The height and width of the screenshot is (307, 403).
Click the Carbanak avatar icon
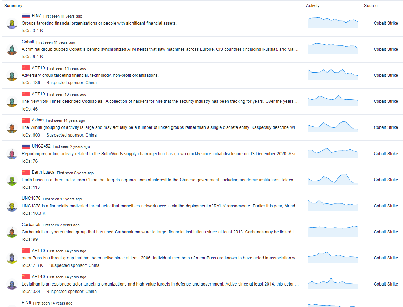pyautogui.click(x=12, y=232)
